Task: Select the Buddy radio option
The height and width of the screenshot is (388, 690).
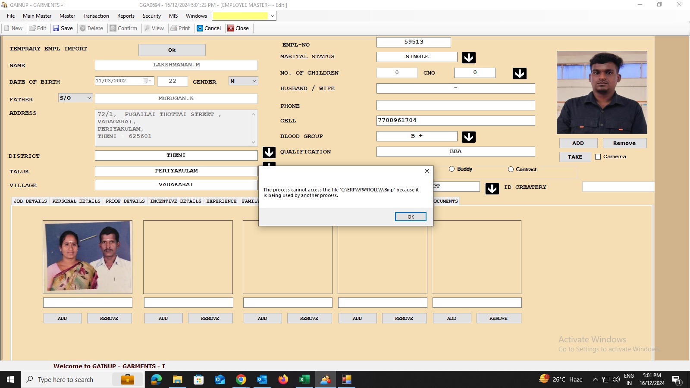Action: point(452,169)
